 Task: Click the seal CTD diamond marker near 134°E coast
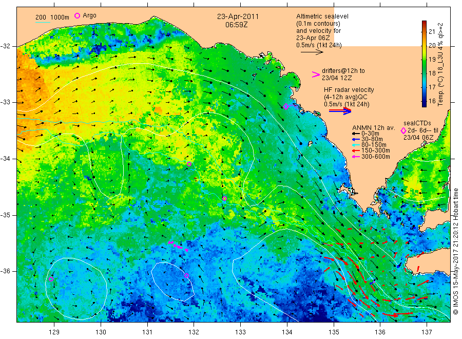pyautogui.click(x=286, y=106)
